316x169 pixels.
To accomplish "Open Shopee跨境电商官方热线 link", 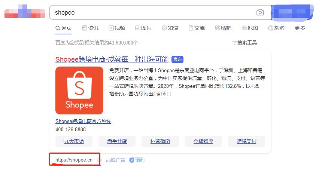I will coord(83,121).
